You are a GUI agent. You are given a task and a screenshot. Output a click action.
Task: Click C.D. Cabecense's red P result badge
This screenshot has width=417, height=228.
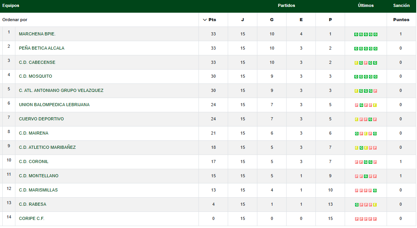point(366,63)
